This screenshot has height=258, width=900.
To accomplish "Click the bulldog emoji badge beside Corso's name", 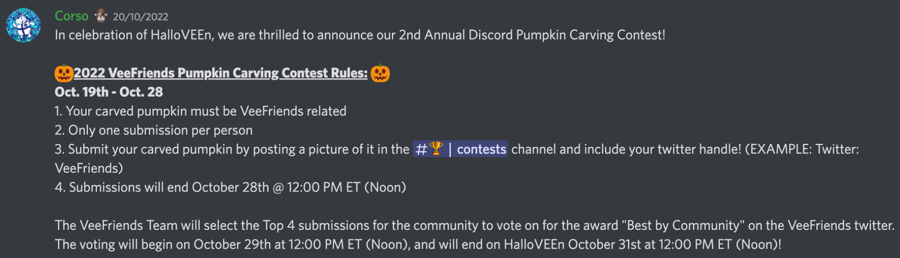I will coord(100,16).
